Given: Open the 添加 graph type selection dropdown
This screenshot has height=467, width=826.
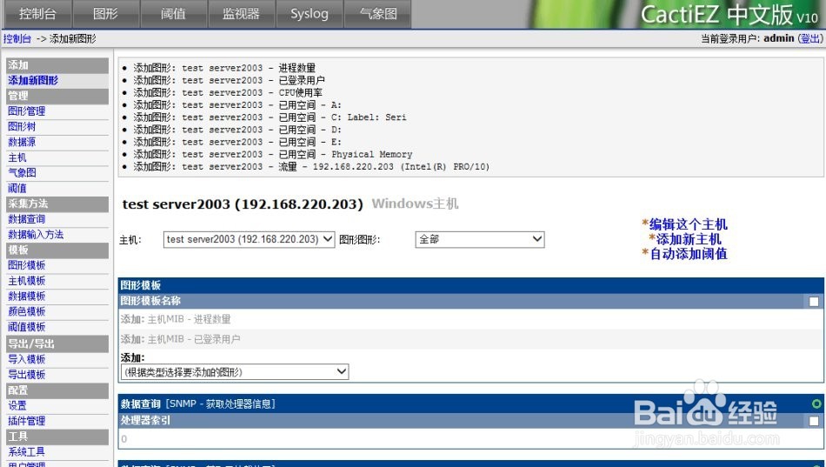Looking at the screenshot, I should pyautogui.click(x=235, y=371).
